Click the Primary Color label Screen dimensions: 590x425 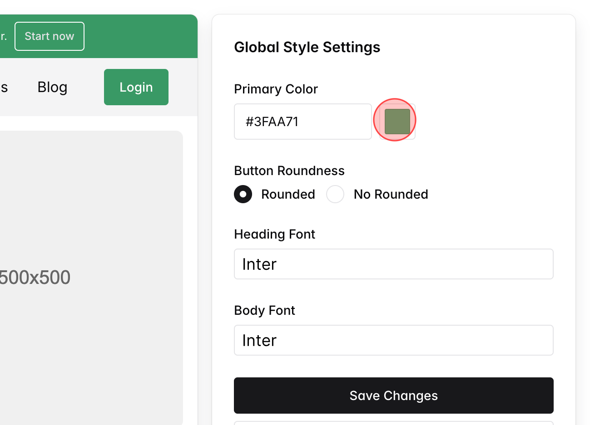(x=276, y=89)
